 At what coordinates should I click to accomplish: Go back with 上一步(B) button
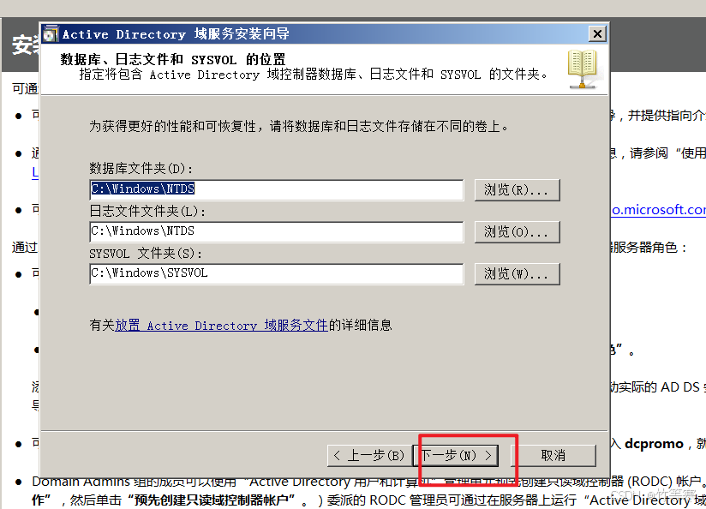369,455
